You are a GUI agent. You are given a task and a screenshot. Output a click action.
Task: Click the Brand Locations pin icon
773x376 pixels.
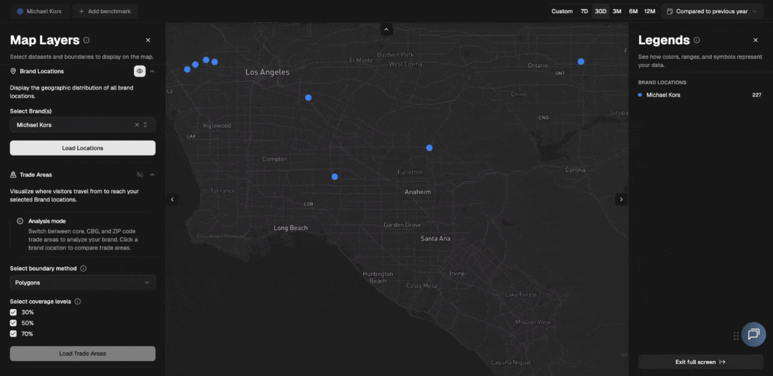pyautogui.click(x=13, y=71)
